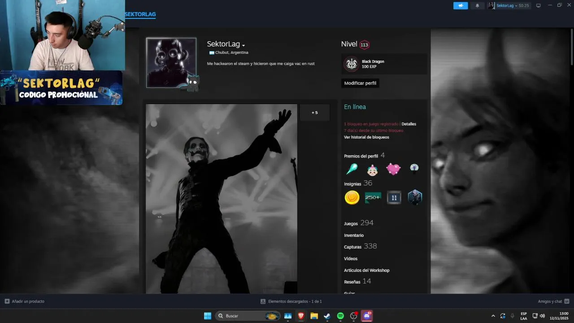
Task: Click the 250+ game collector badge
Action: [373, 197]
